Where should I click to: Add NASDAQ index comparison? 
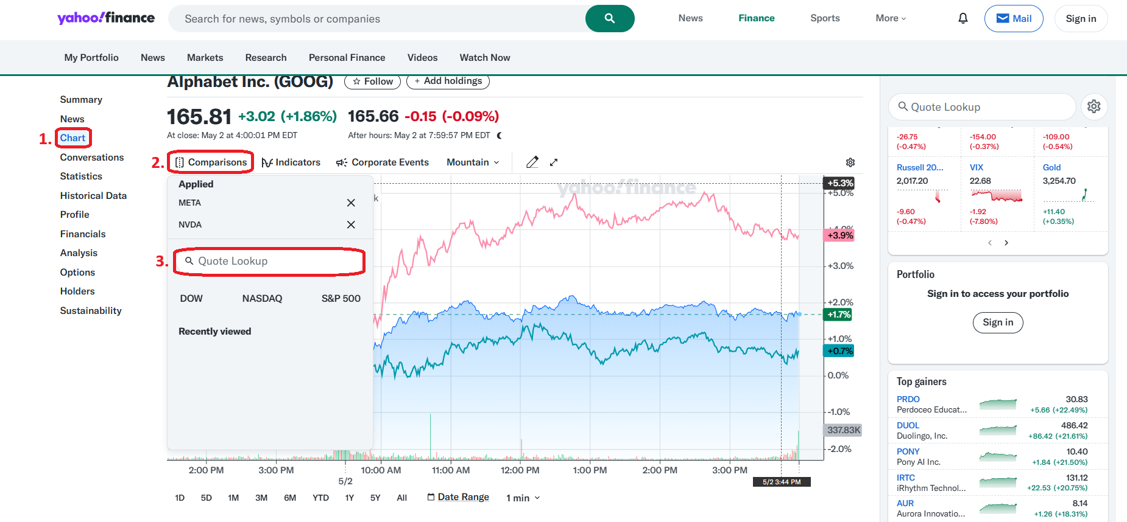pyautogui.click(x=262, y=299)
